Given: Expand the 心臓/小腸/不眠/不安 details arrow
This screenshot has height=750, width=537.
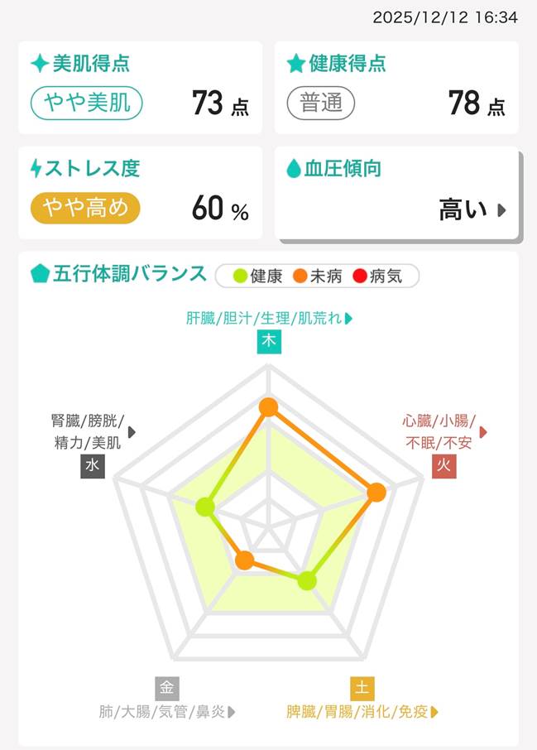Looking at the screenshot, I should (x=483, y=431).
